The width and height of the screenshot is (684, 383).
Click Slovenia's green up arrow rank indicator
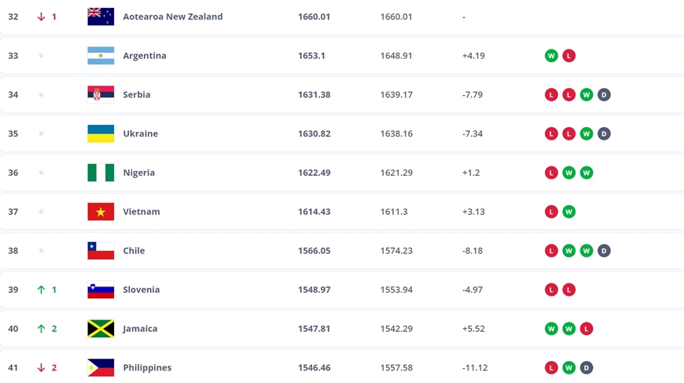click(x=41, y=290)
